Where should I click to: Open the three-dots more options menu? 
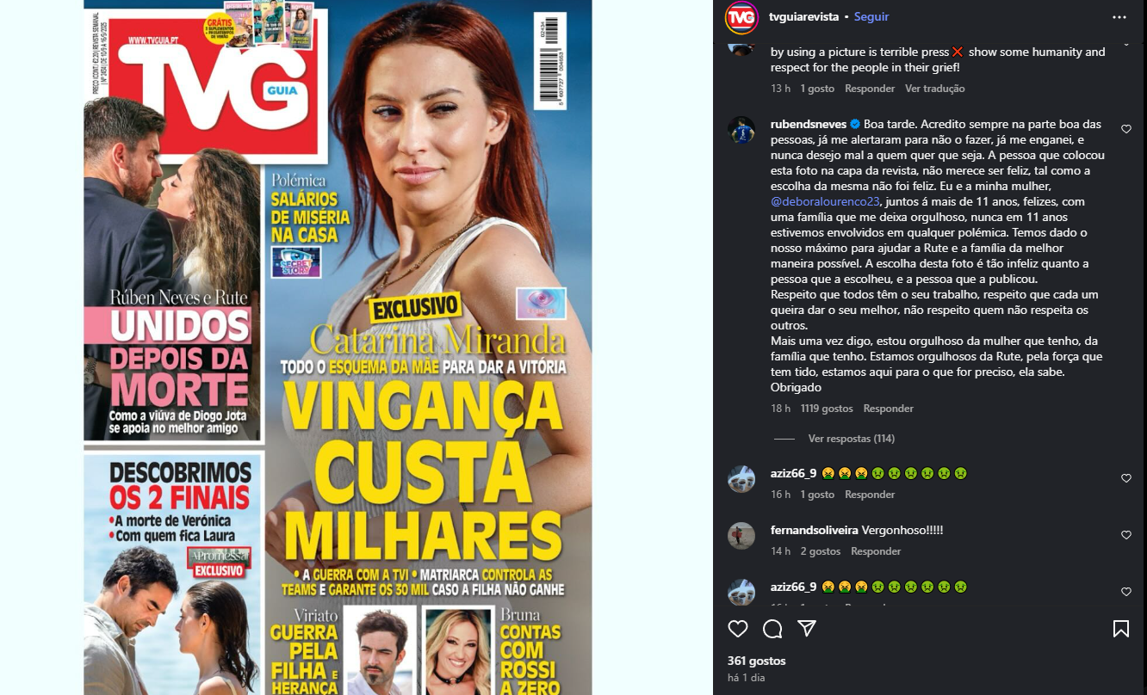coord(1119,17)
